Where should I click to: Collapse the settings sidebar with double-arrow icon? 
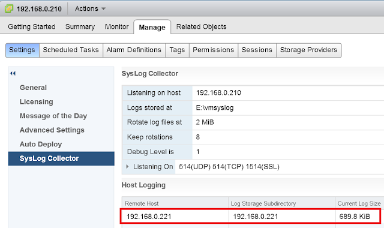pyautogui.click(x=13, y=73)
